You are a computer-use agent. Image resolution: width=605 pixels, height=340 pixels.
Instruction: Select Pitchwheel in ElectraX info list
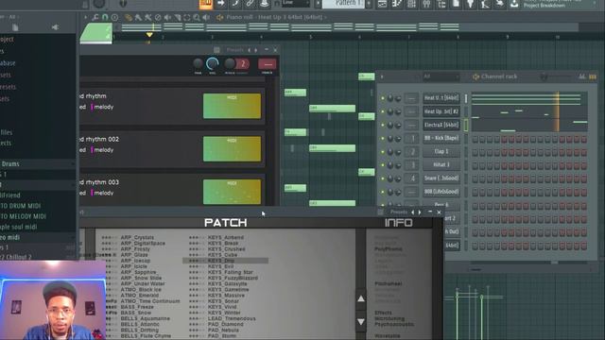tap(389, 283)
